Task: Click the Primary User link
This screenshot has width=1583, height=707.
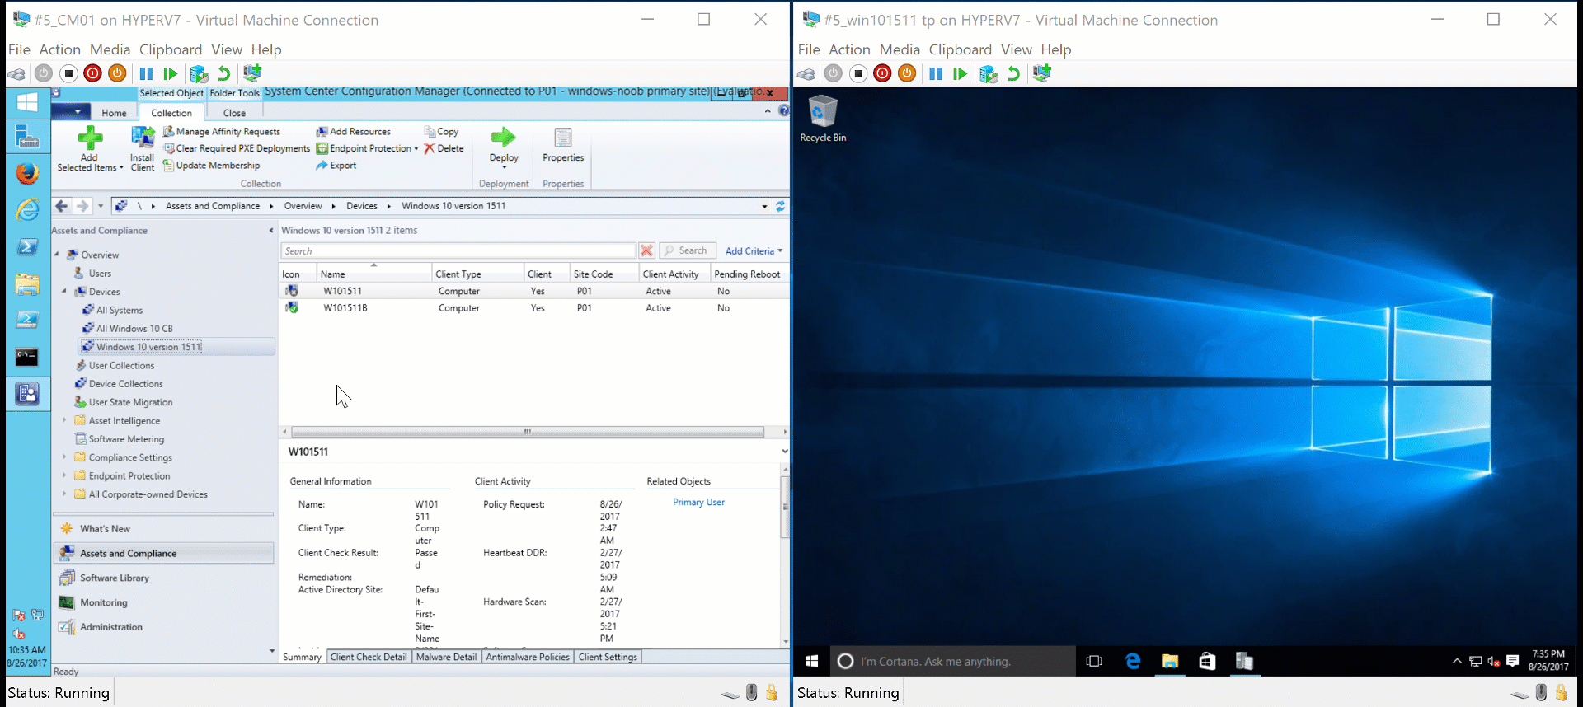Action: click(698, 502)
